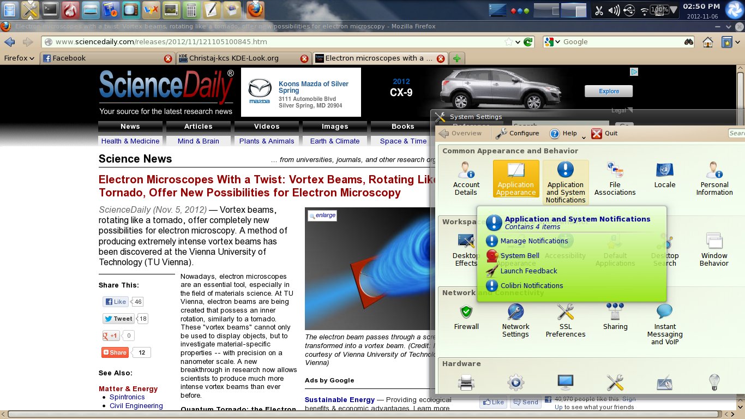Open Window Behavior settings
The width and height of the screenshot is (745, 419).
point(714,250)
